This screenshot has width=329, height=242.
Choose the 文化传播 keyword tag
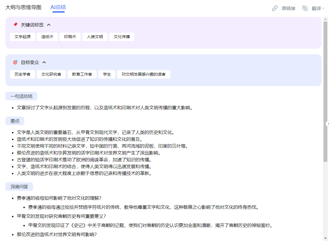[x=122, y=37]
